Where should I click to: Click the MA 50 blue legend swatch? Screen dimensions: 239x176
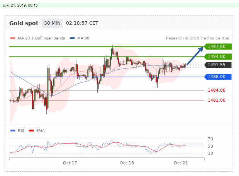pyautogui.click(x=72, y=38)
